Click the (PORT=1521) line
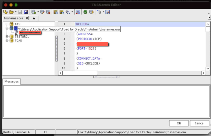Screen dimensions: 211x136 point(86,49)
